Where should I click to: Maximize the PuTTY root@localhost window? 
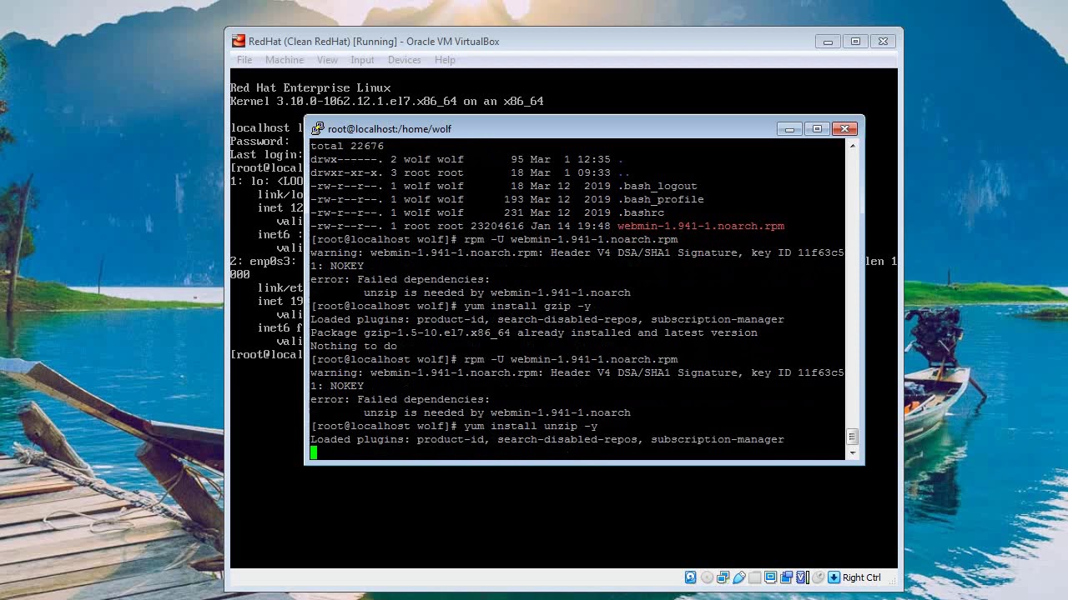click(817, 128)
